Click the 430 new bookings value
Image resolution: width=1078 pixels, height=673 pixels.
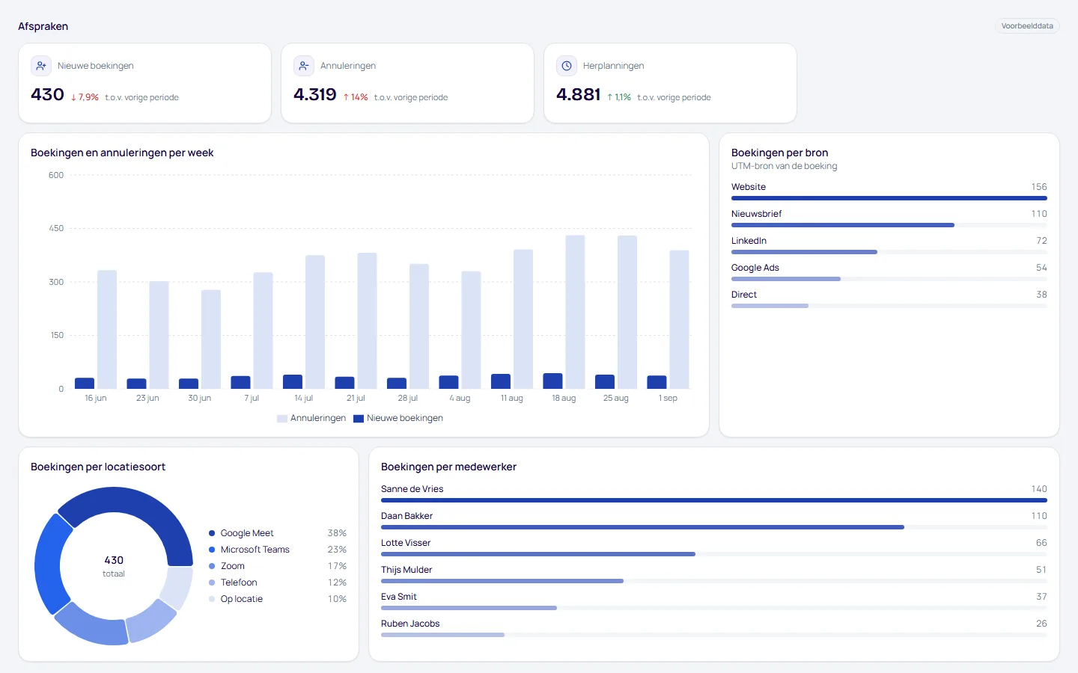pos(47,94)
